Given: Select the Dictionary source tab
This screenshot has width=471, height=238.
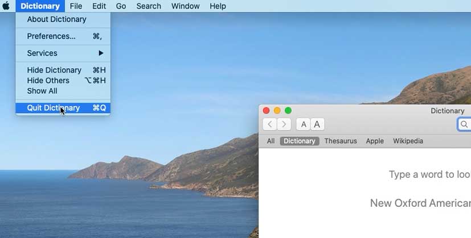Looking at the screenshot, I should point(300,141).
